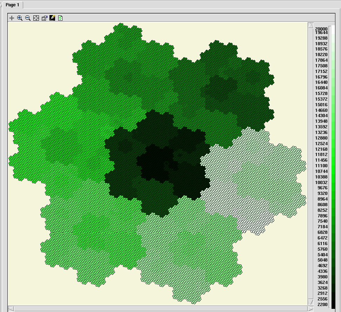Image resolution: width=341 pixels, height=312 pixels.
Task: Fit the map to window
Action: 36,18
